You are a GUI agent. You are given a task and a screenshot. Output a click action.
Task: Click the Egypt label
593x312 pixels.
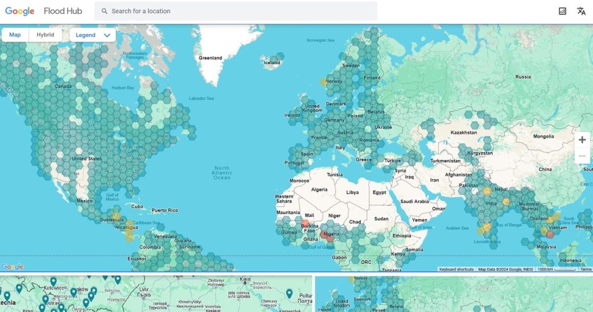379,193
